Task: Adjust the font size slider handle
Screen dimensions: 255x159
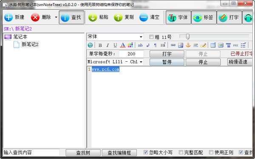Action: [187, 36]
